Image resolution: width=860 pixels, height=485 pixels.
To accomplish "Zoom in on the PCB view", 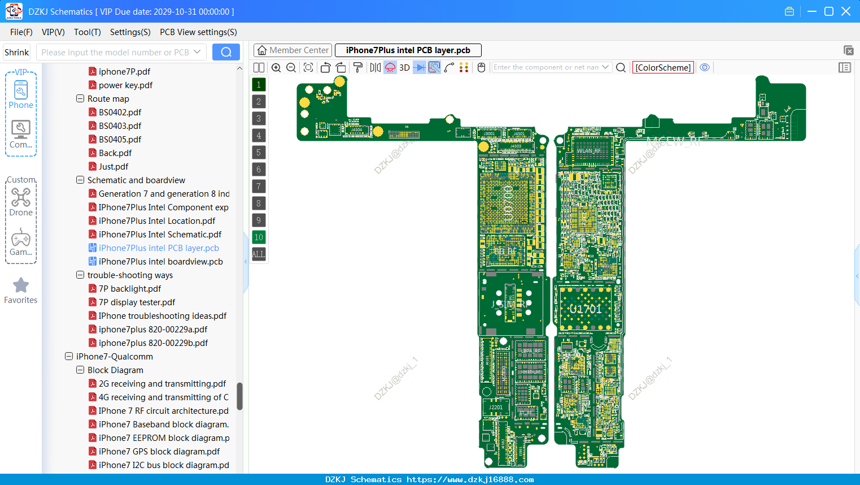I will 276,67.
